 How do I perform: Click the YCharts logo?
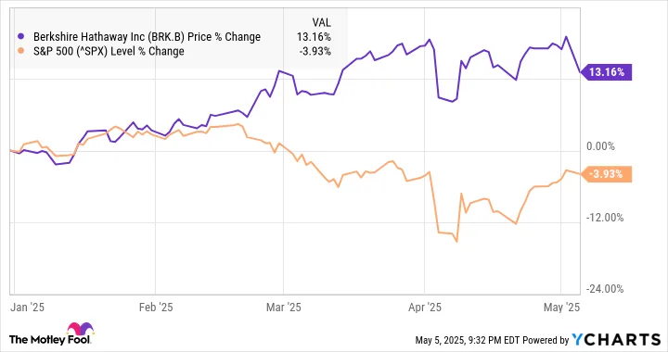(x=616, y=339)
